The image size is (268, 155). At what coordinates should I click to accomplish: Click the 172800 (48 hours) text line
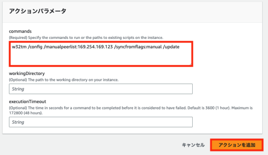[x=26, y=113]
